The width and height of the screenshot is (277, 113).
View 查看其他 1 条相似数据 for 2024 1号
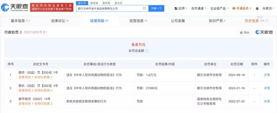[35, 77]
